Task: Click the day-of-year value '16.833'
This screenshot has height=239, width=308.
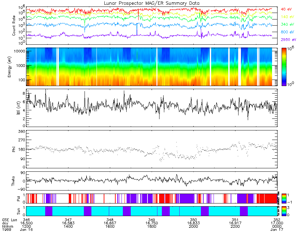Action: click(193, 223)
